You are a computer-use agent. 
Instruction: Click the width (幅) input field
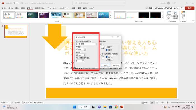tap(80, 49)
